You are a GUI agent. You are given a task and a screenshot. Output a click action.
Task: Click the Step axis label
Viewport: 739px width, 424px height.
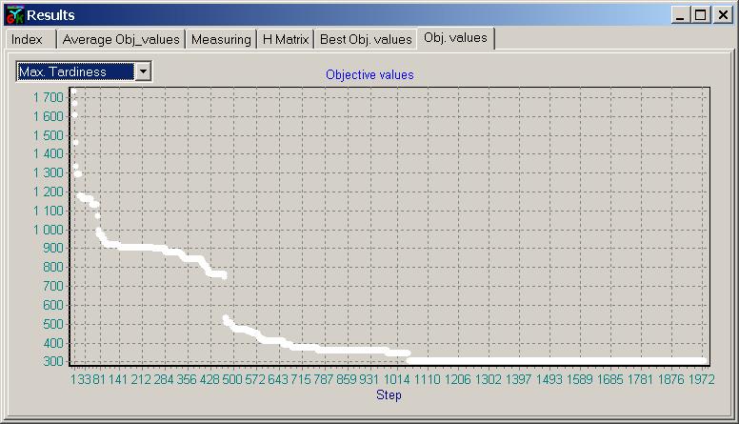click(x=389, y=394)
